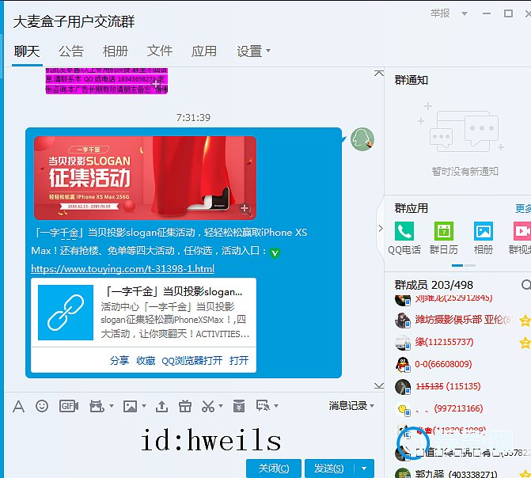
Task: Click the 关闭(C) button
Action: [274, 469]
